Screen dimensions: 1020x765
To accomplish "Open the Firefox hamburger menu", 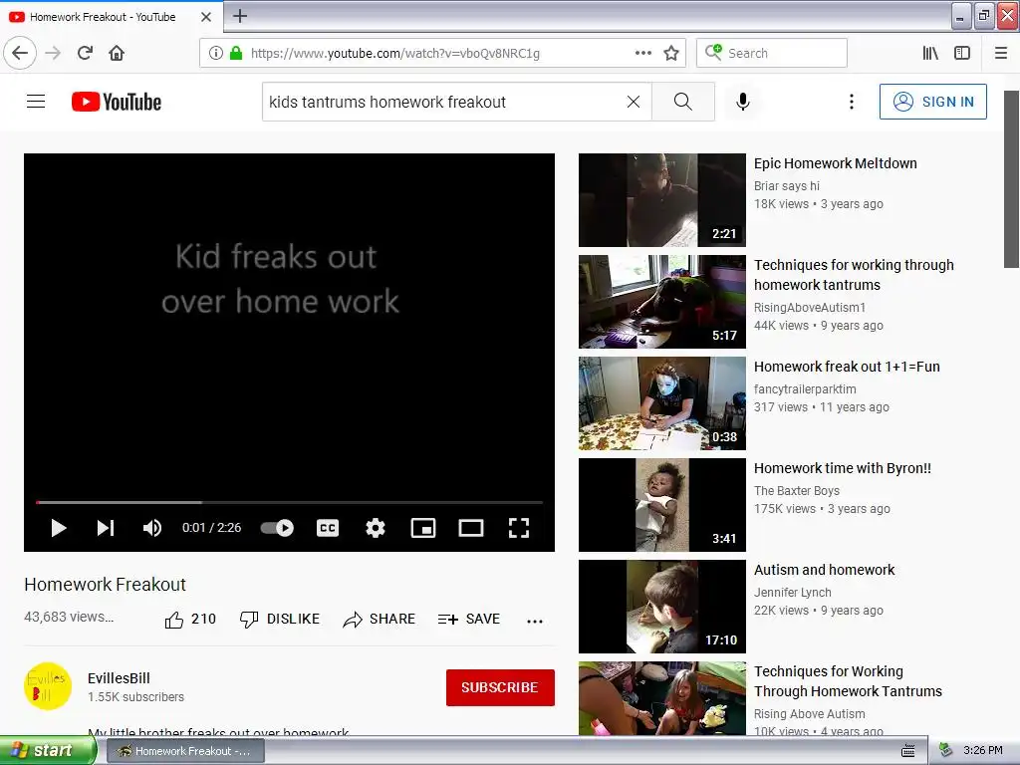I will click(x=1001, y=54).
